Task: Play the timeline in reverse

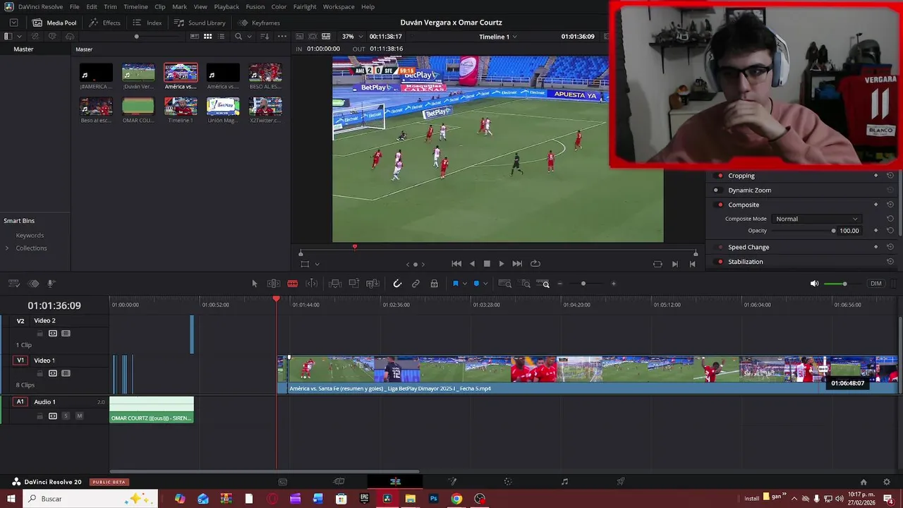Action: 472,264
